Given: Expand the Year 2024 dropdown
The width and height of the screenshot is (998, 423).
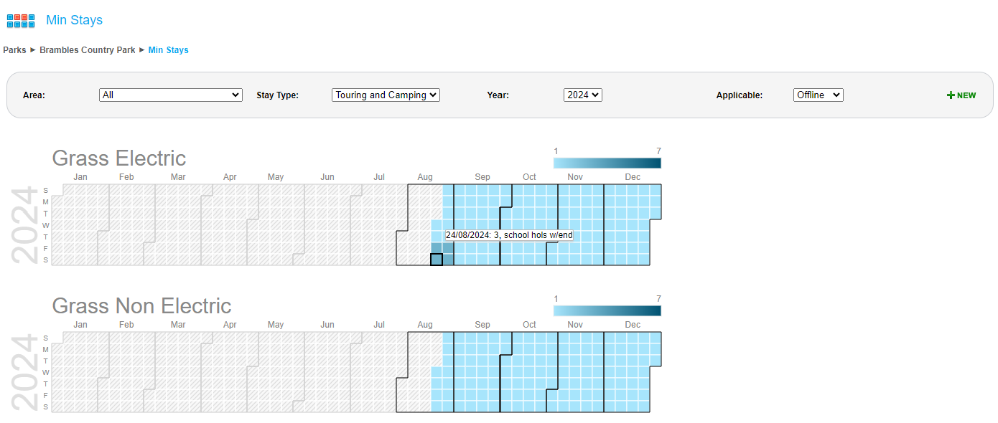Looking at the screenshot, I should click(582, 95).
